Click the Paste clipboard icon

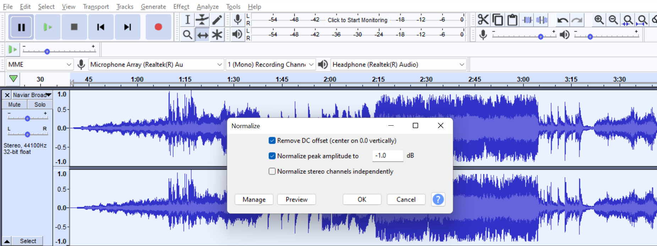pyautogui.click(x=512, y=19)
